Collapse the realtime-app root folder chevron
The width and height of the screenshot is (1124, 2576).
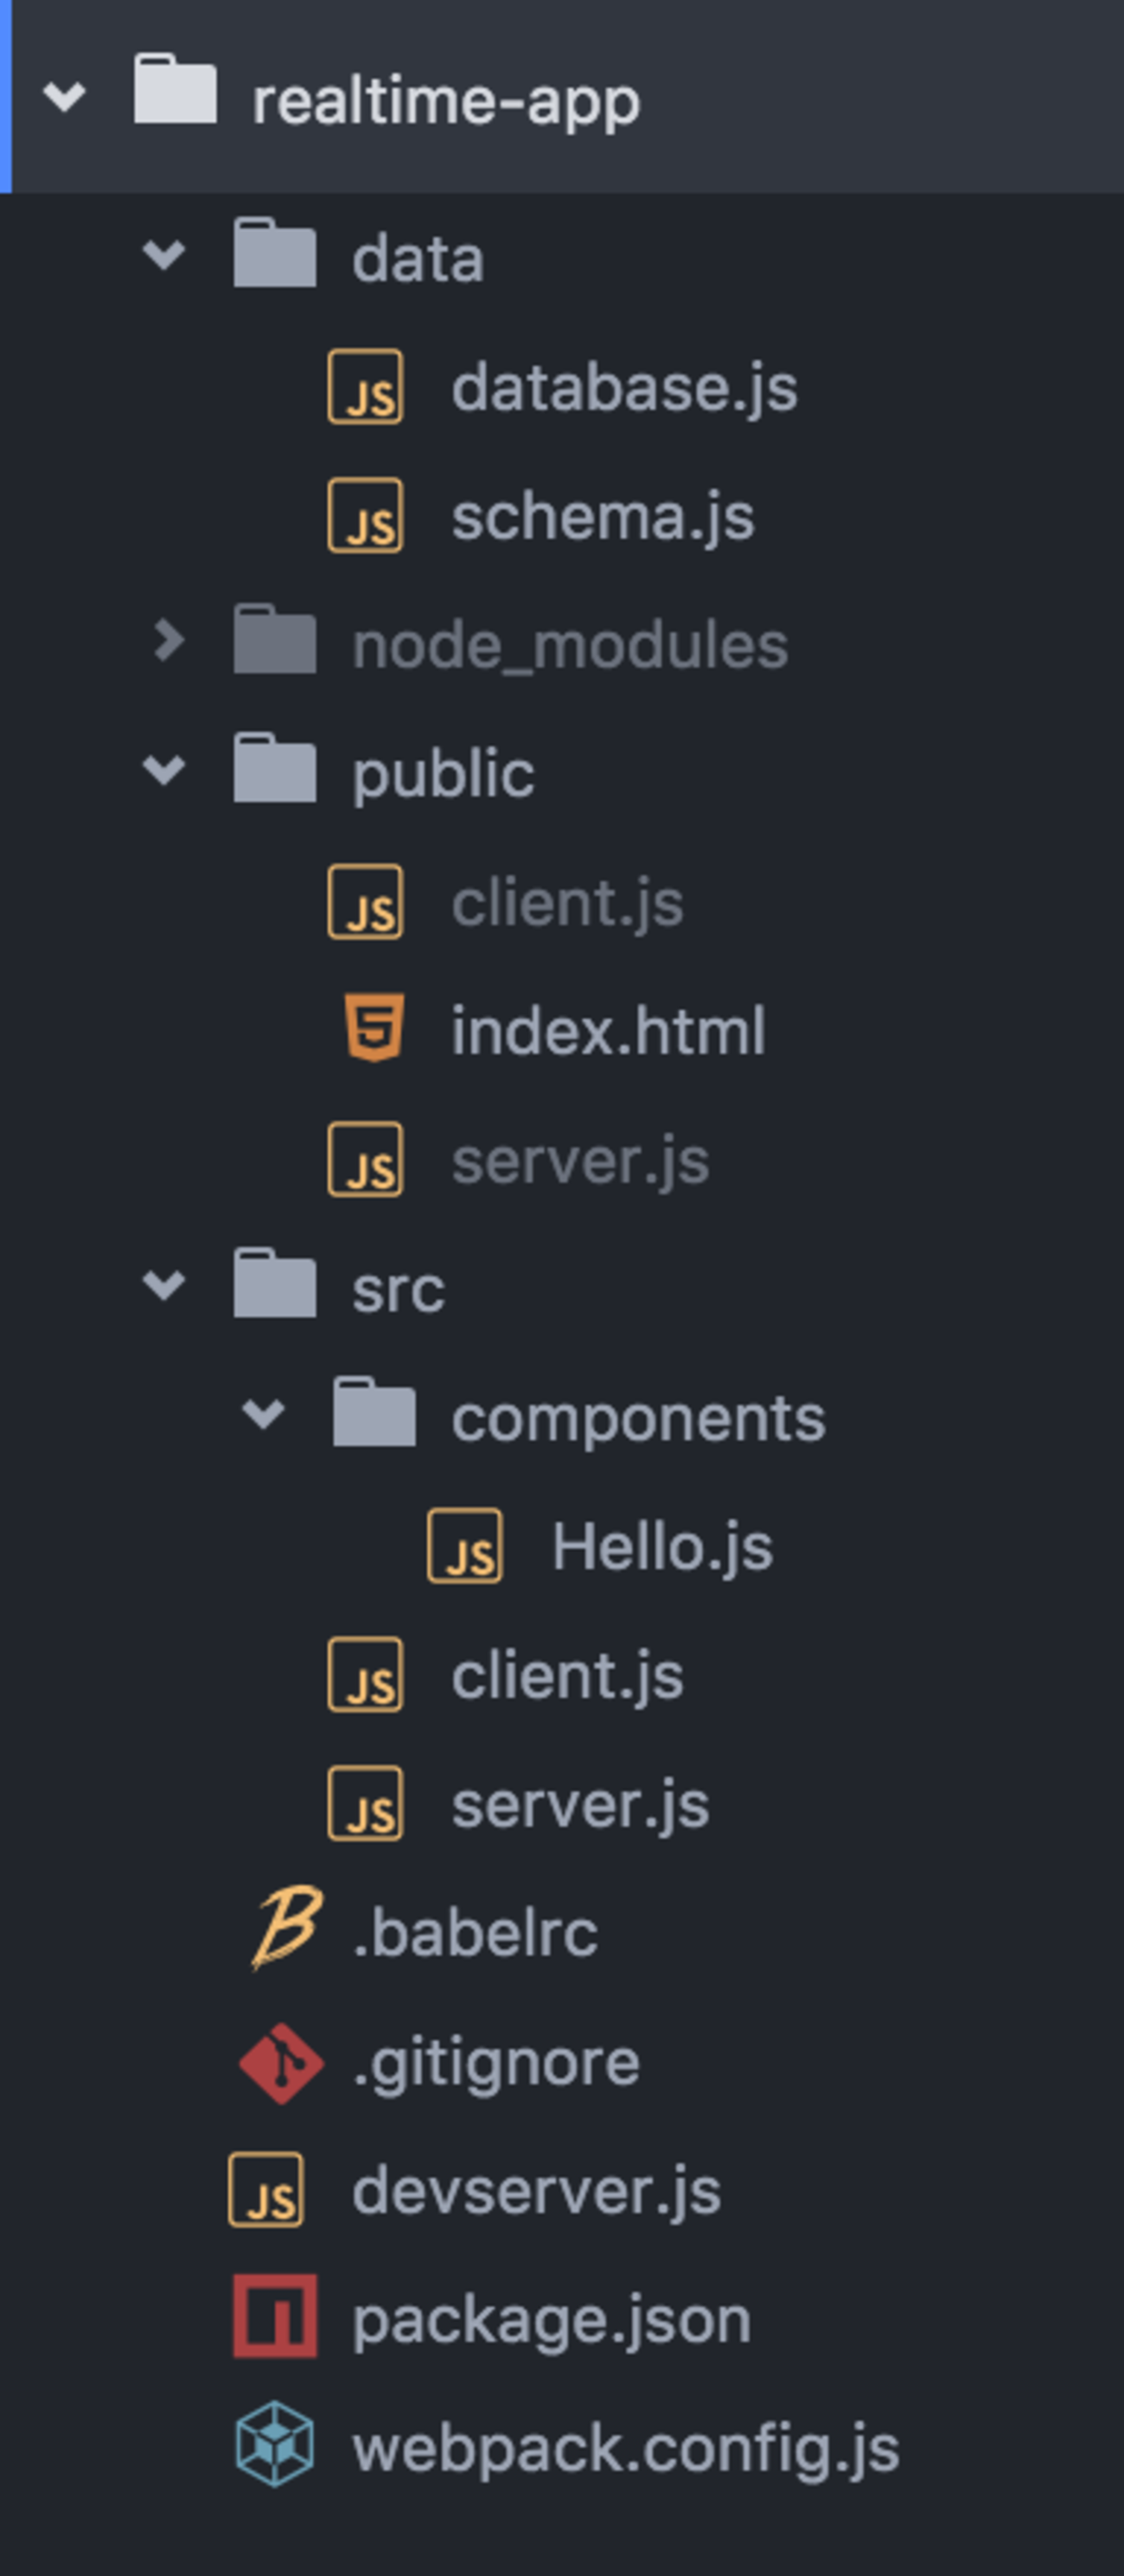(x=64, y=97)
